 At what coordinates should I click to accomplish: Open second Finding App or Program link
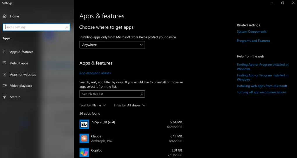pos(263,77)
